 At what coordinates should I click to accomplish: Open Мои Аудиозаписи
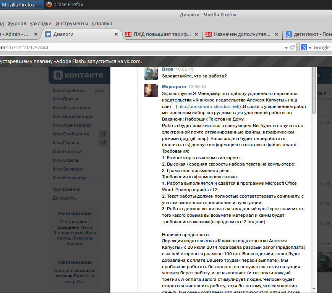tap(72, 126)
